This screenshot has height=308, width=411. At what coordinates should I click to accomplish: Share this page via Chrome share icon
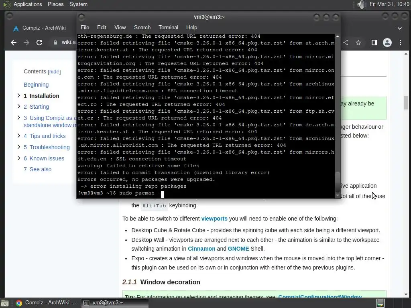pyautogui.click(x=346, y=43)
